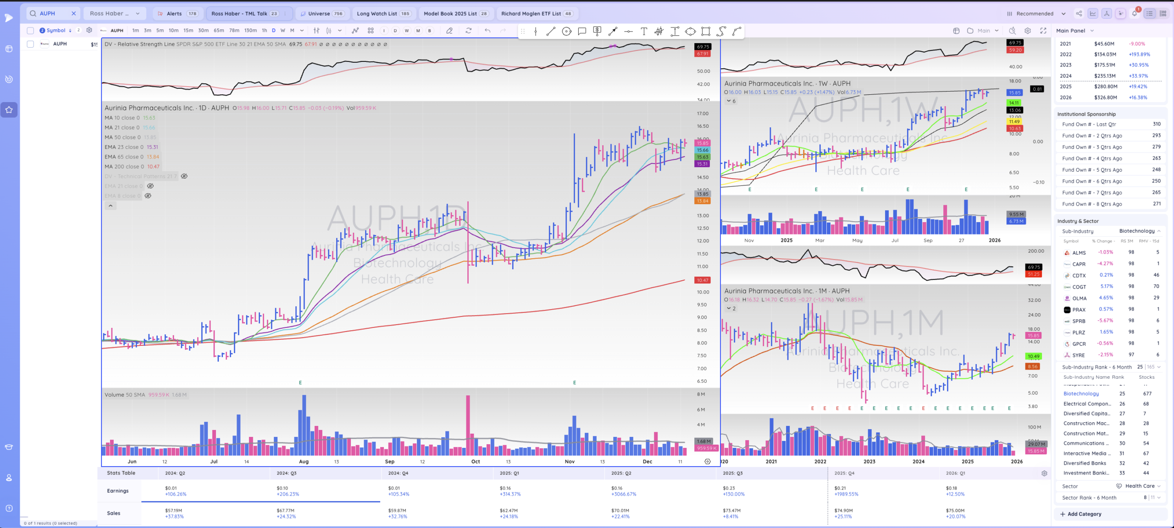
Task: Tick the AUPH row checkbox
Action: (30, 44)
